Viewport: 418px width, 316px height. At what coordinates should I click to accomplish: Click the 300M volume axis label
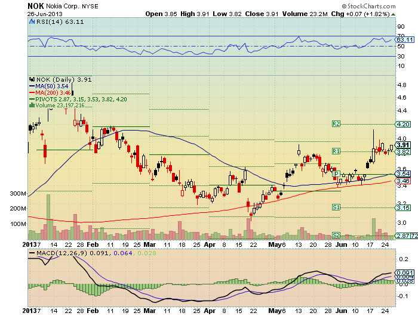point(18,194)
